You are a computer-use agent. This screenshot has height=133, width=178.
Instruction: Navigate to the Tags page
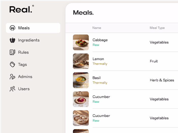(22, 65)
